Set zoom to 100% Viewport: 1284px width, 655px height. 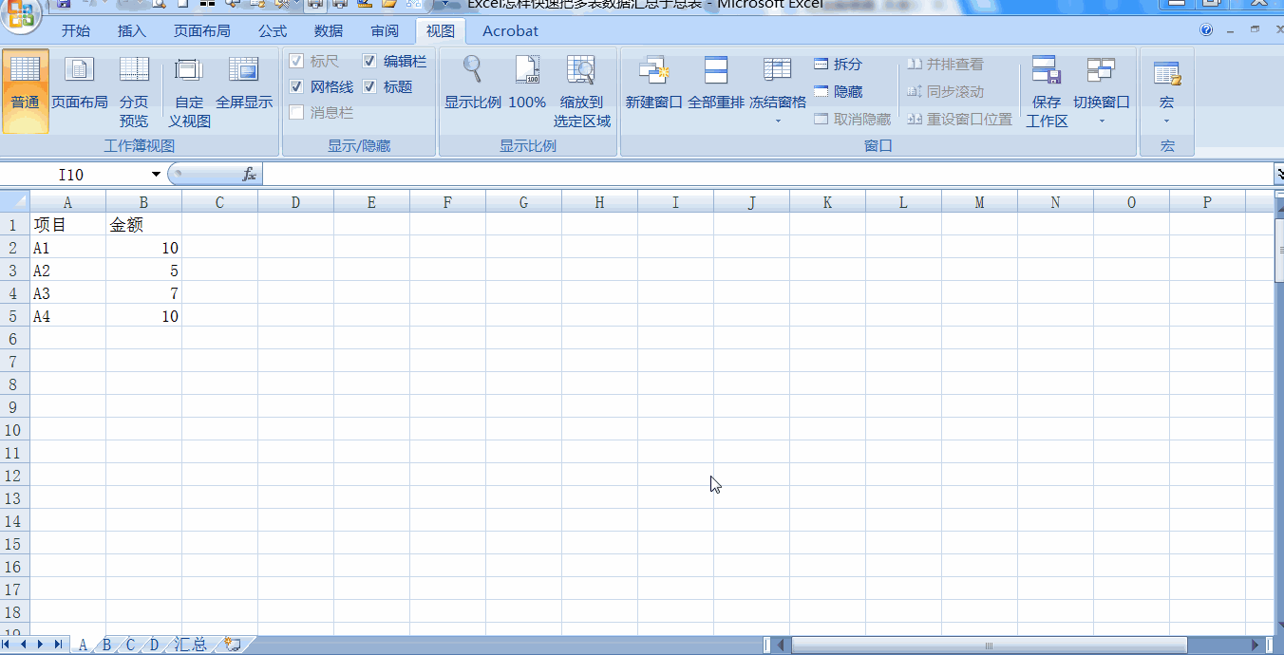tap(527, 84)
